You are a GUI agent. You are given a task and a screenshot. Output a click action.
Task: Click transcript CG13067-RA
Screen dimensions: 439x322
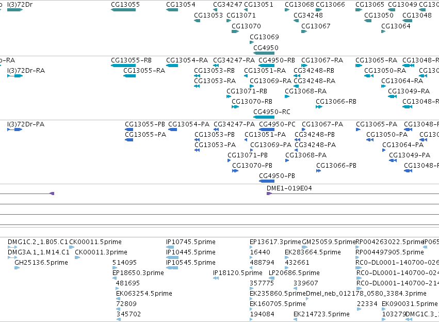[x=322, y=60]
